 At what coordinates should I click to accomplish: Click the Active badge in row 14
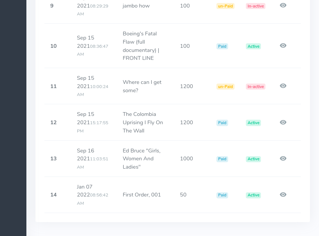coord(253,195)
